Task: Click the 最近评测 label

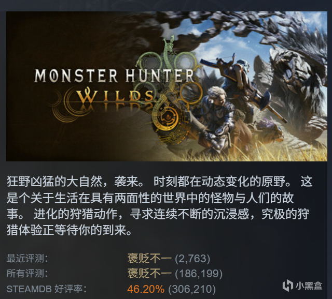Action: coord(27,258)
